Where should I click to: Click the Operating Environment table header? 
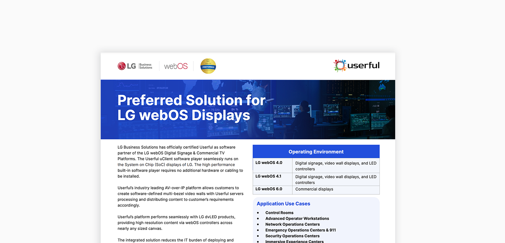click(x=316, y=151)
